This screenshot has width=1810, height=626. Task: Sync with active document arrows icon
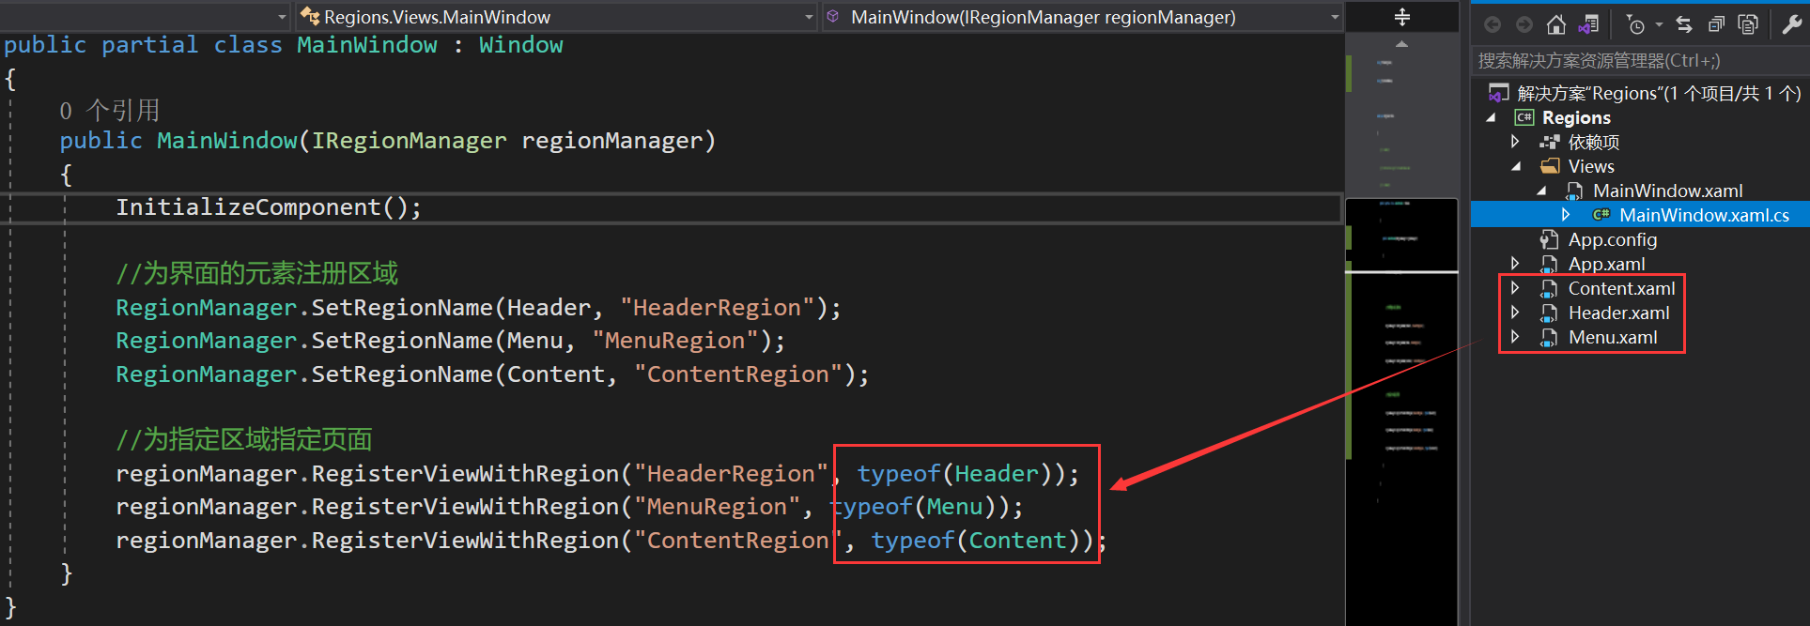[x=1684, y=24]
